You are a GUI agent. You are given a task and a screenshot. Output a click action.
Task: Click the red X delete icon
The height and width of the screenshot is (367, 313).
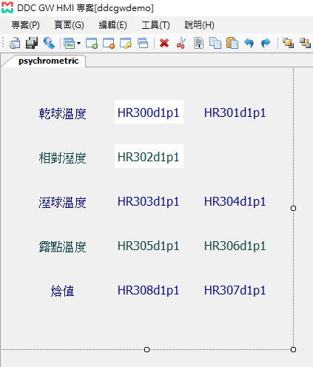coord(164,43)
